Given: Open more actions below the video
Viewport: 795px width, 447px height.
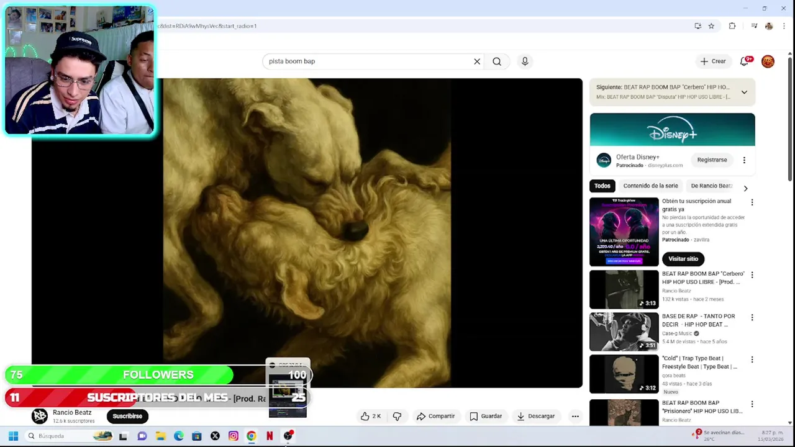Looking at the screenshot, I should (x=575, y=416).
